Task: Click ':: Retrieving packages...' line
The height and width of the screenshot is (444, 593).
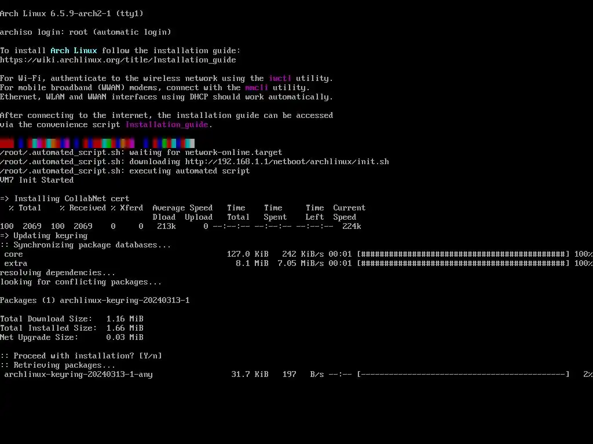Action: pyautogui.click(x=58, y=365)
